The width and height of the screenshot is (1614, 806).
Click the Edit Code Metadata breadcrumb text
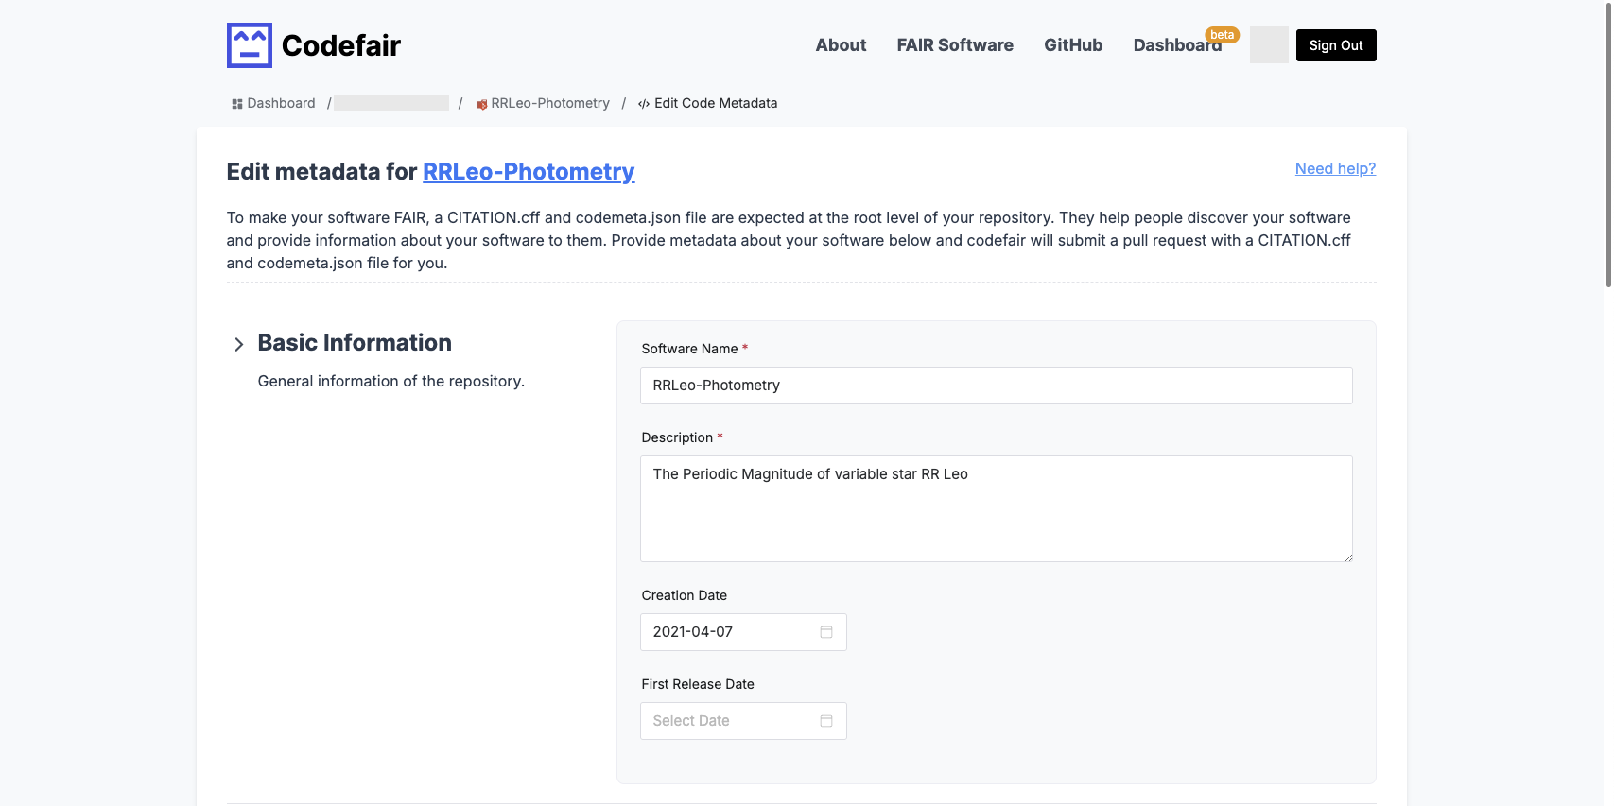pyautogui.click(x=716, y=104)
